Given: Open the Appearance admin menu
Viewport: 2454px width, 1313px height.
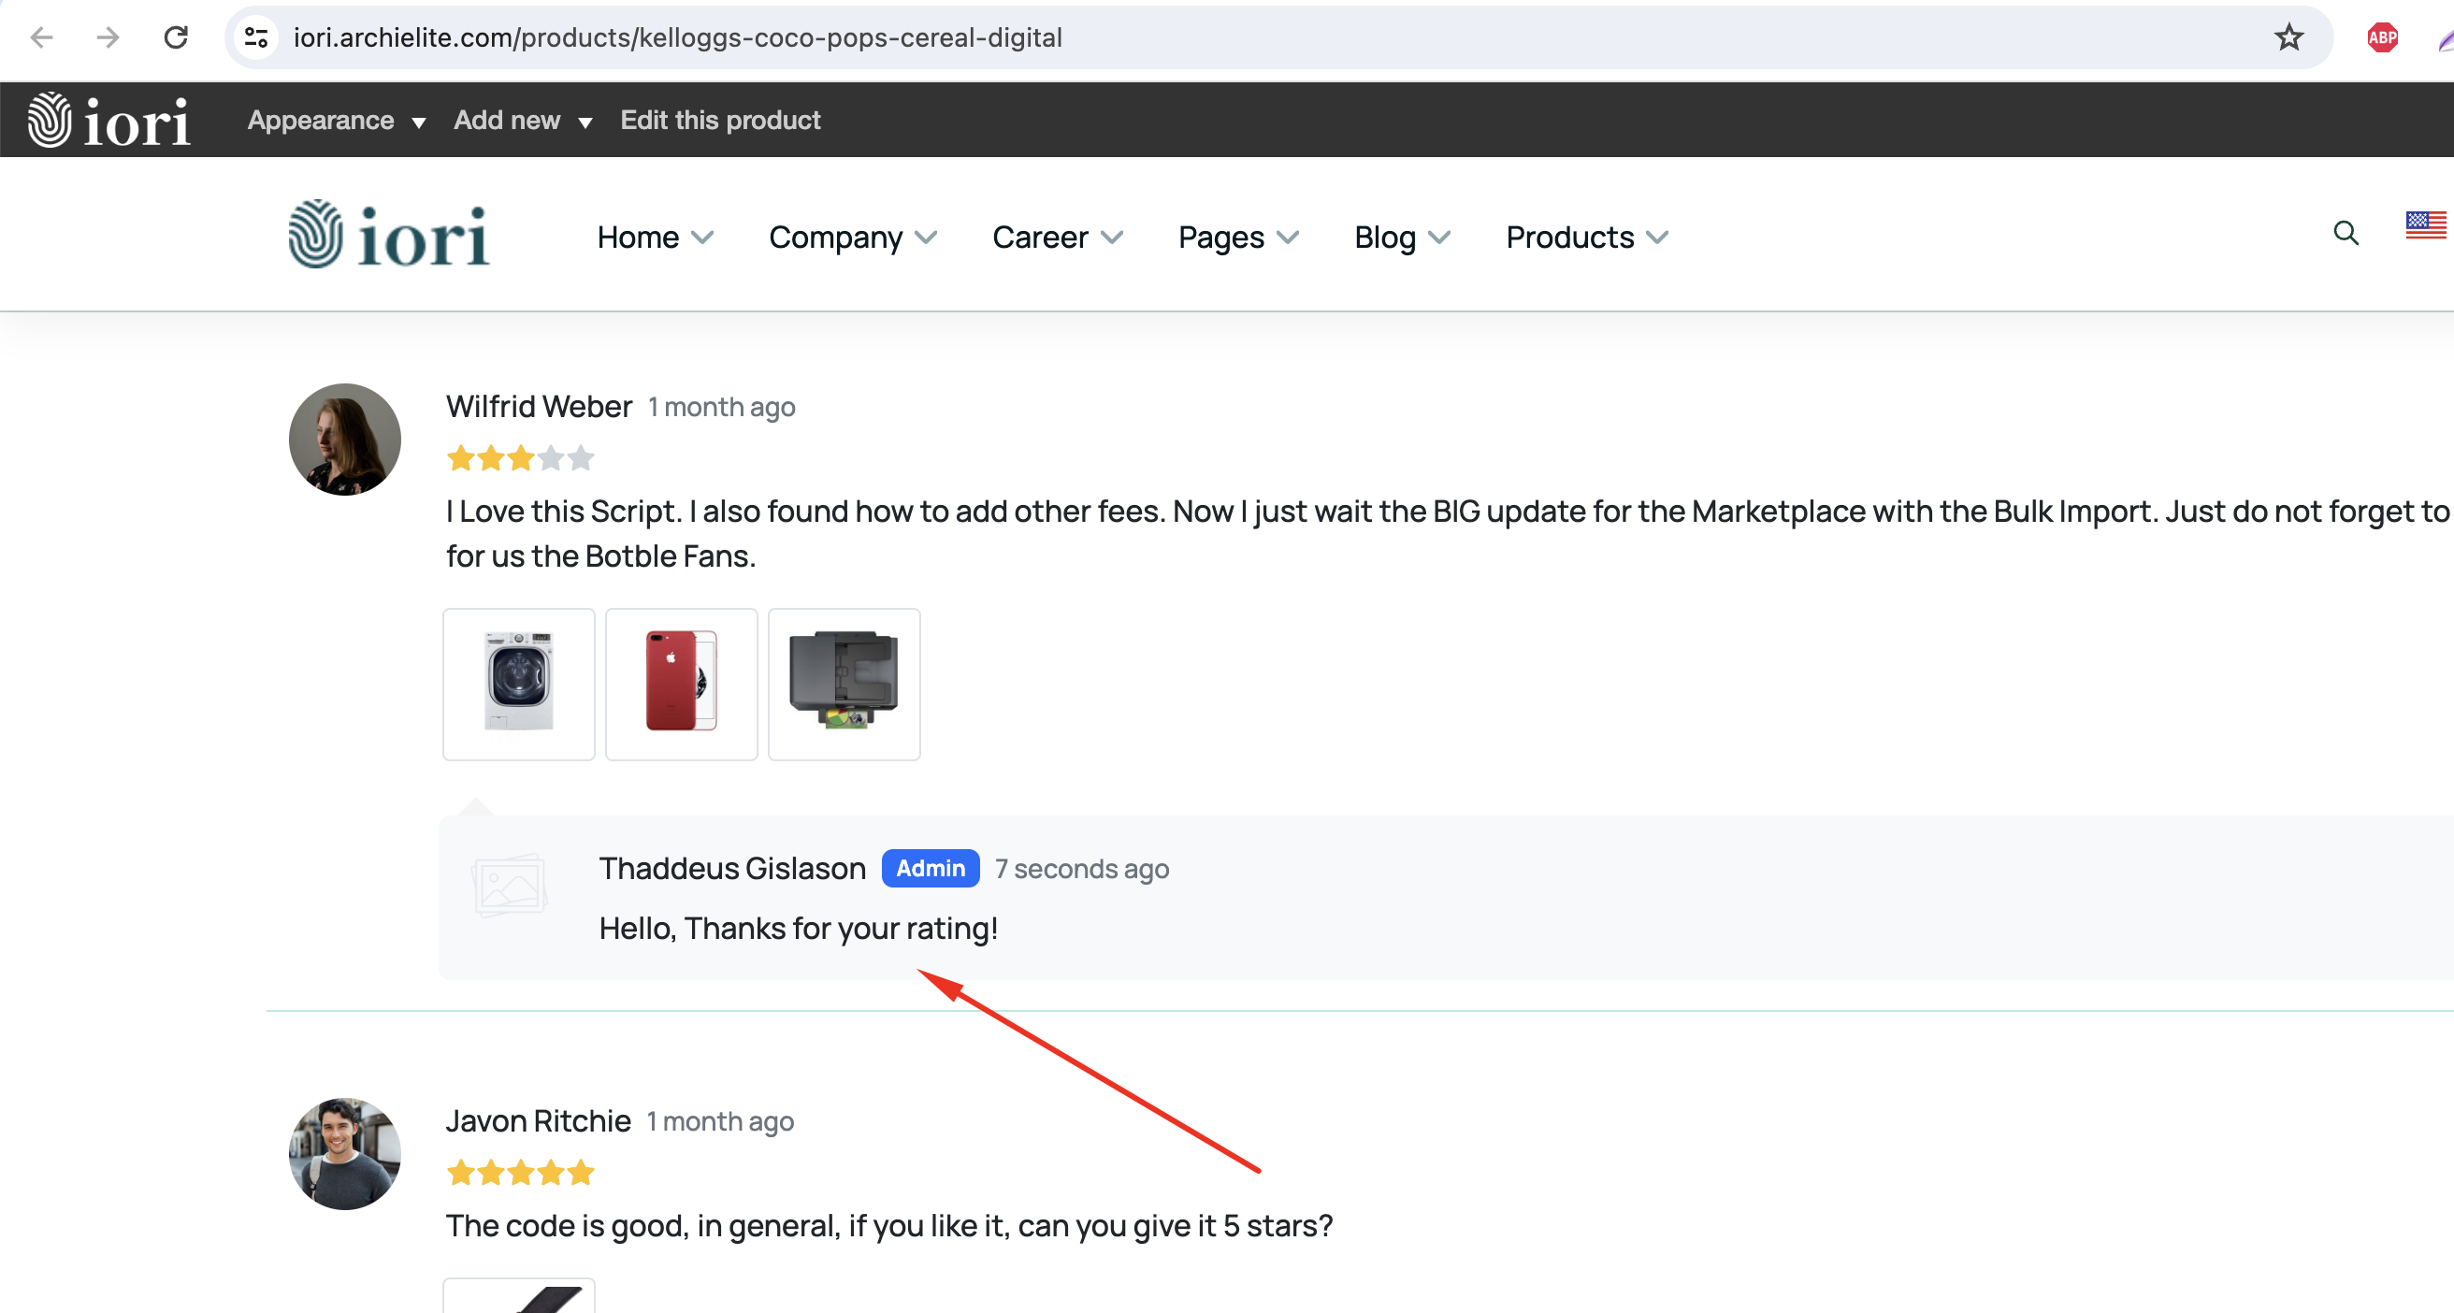Looking at the screenshot, I should coord(337,120).
